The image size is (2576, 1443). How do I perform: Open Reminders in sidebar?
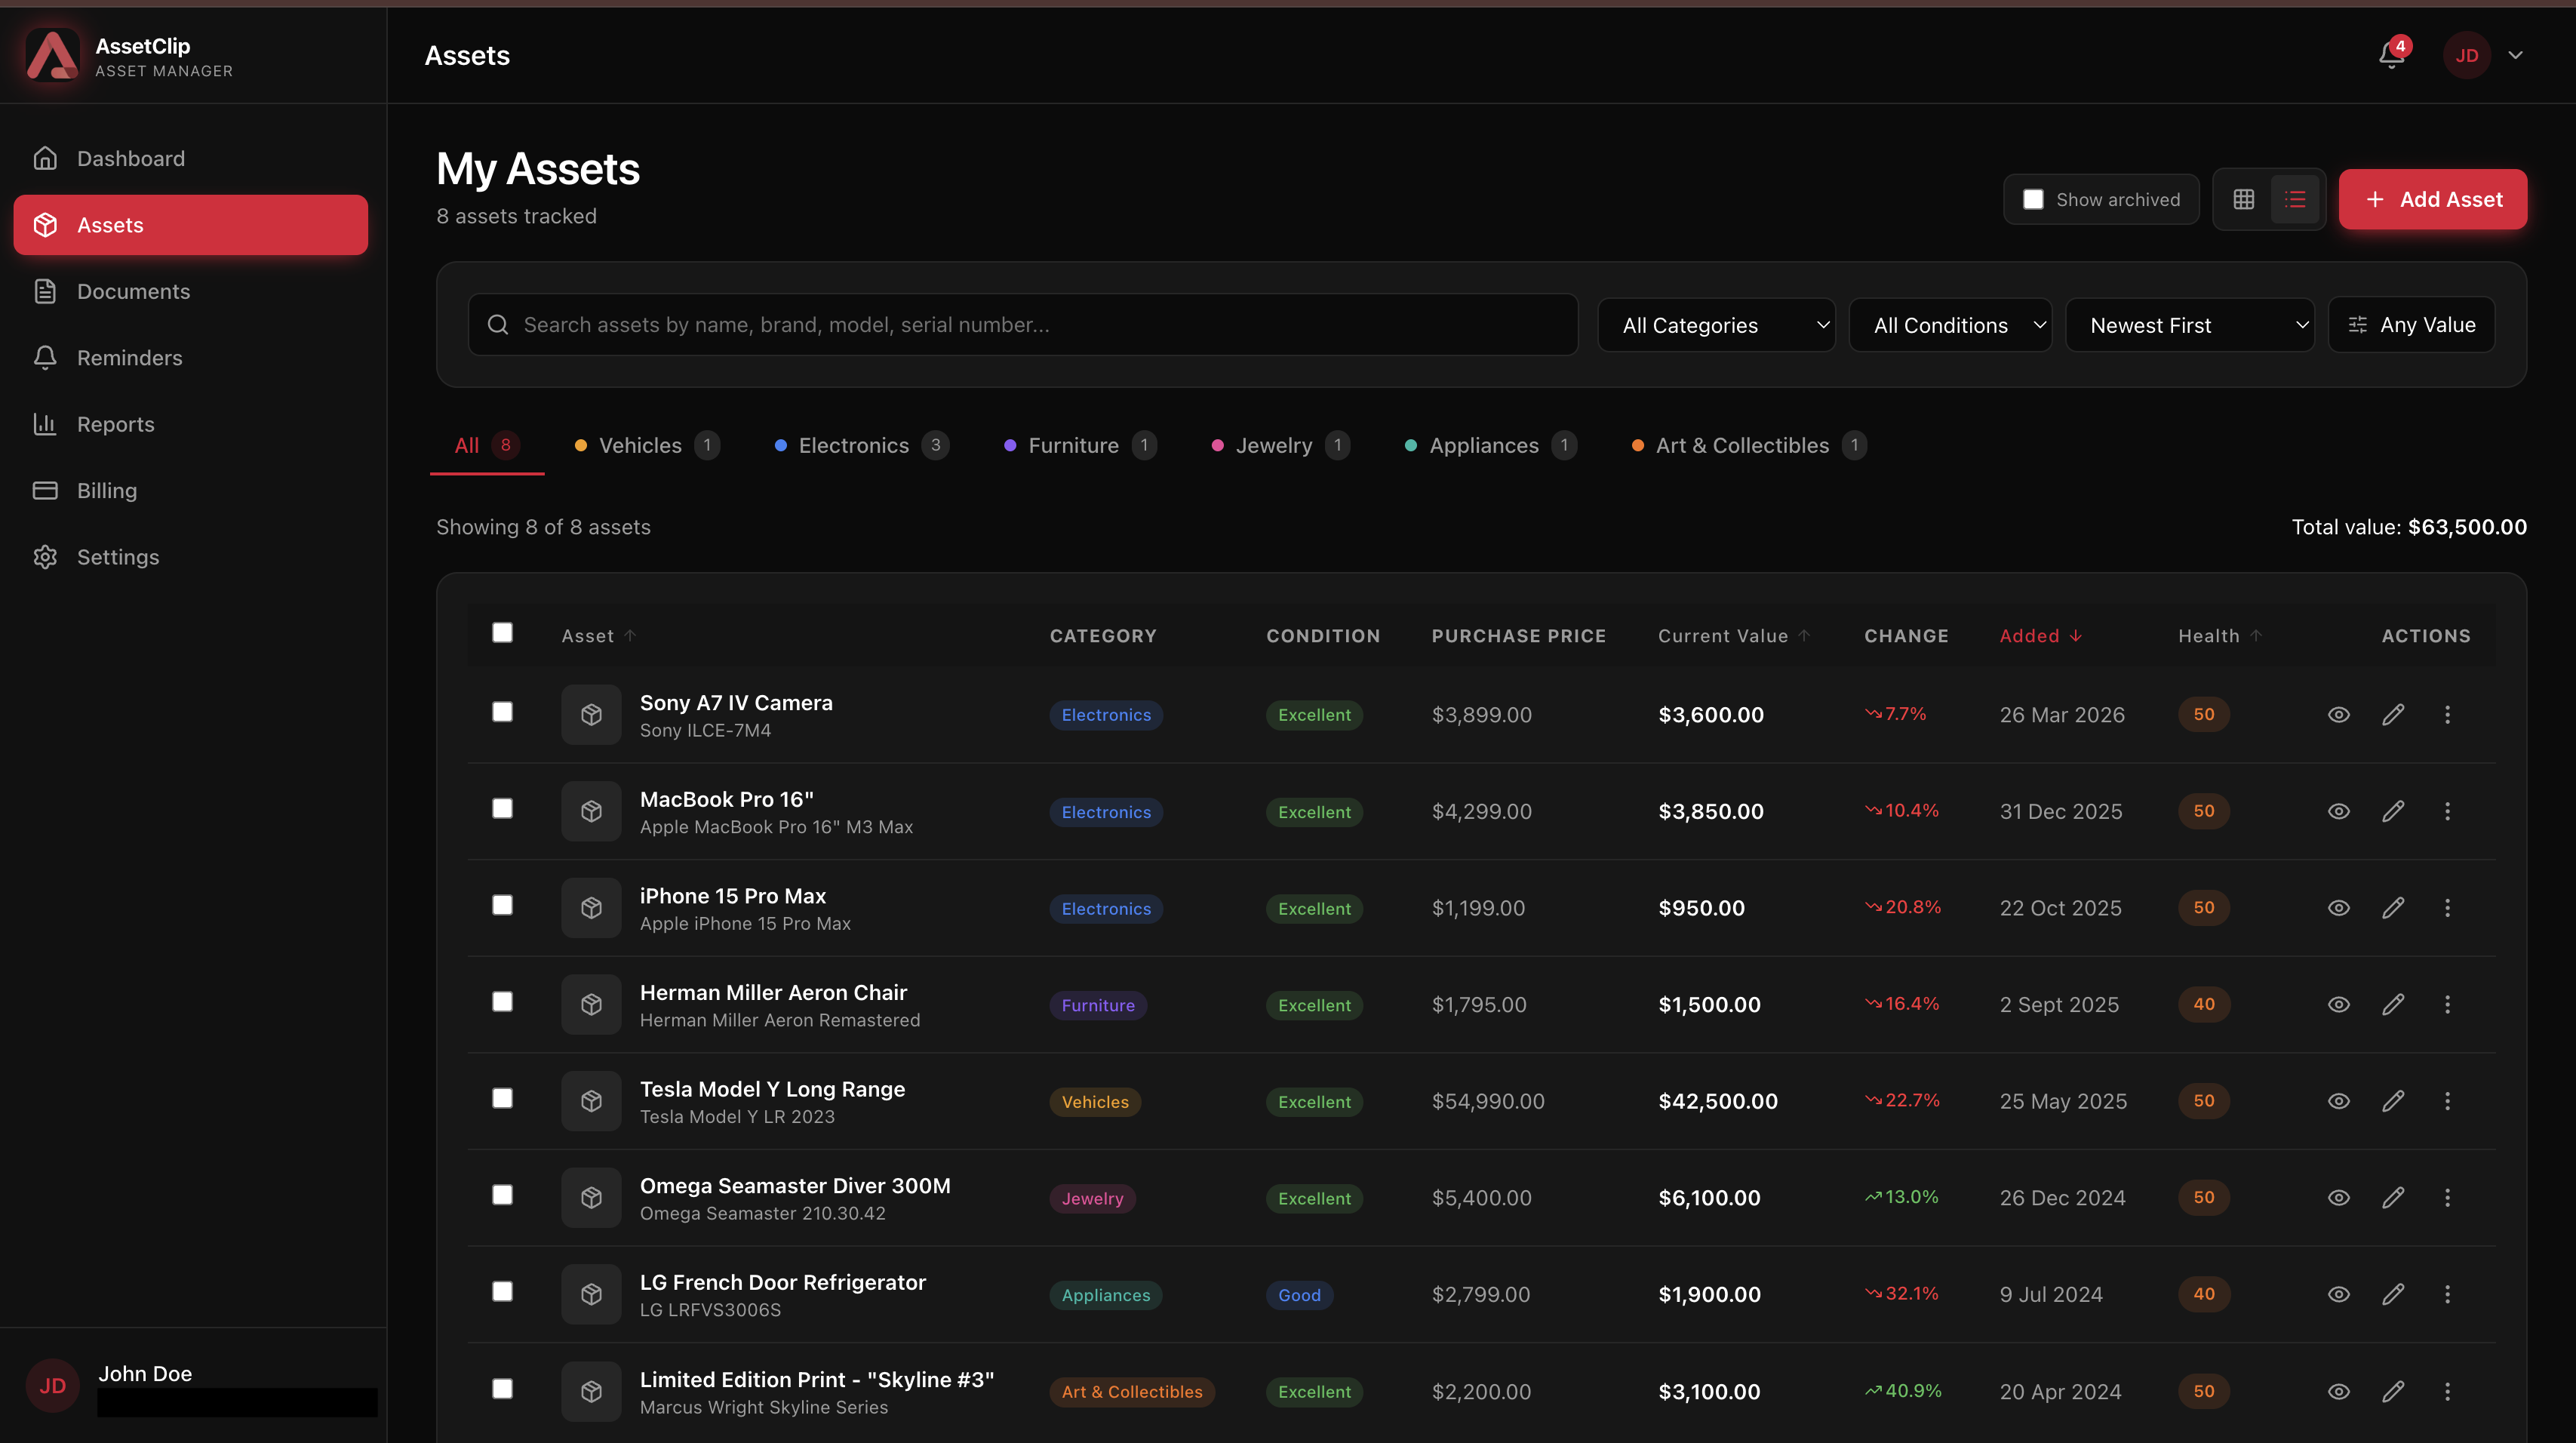[x=190, y=357]
